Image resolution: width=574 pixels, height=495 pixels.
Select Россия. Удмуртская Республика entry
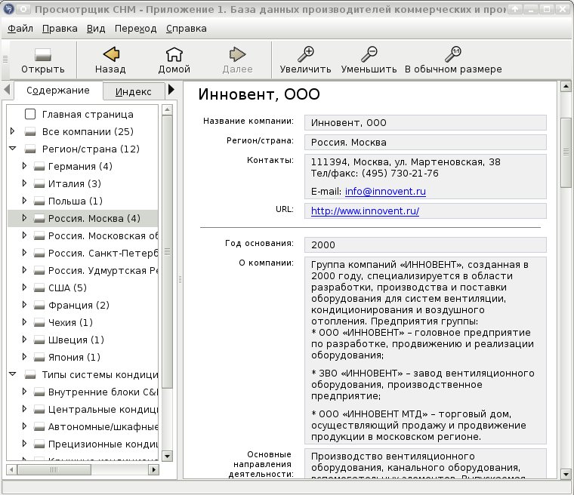[103, 271]
